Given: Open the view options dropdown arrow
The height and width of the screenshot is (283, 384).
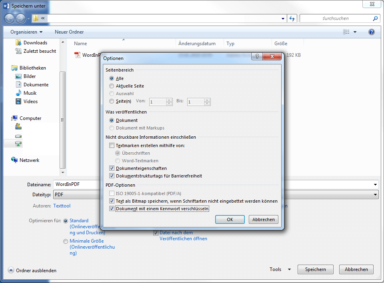Looking at the screenshot, I should click(355, 32).
